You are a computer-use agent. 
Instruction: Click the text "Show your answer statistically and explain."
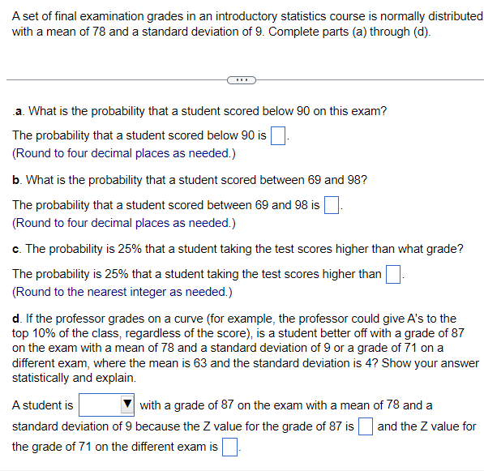coord(246,370)
